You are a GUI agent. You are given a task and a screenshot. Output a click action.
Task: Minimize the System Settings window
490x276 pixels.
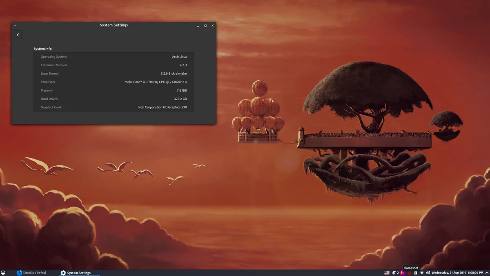[x=198, y=25]
